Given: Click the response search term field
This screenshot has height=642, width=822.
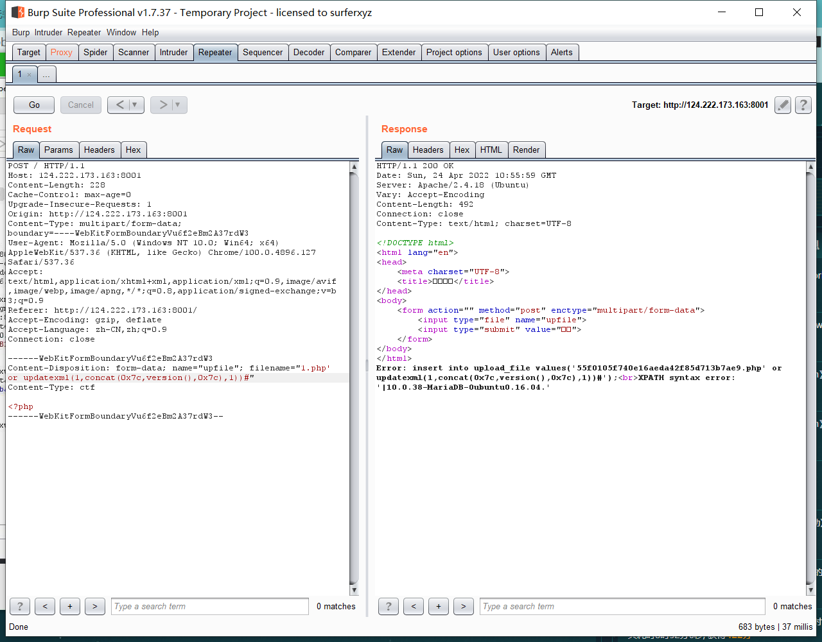Looking at the screenshot, I should [x=622, y=606].
